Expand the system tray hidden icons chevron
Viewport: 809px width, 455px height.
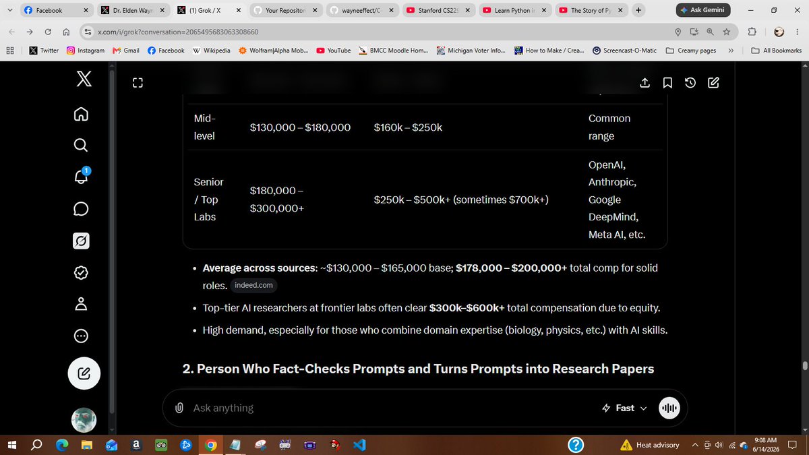[695, 445]
